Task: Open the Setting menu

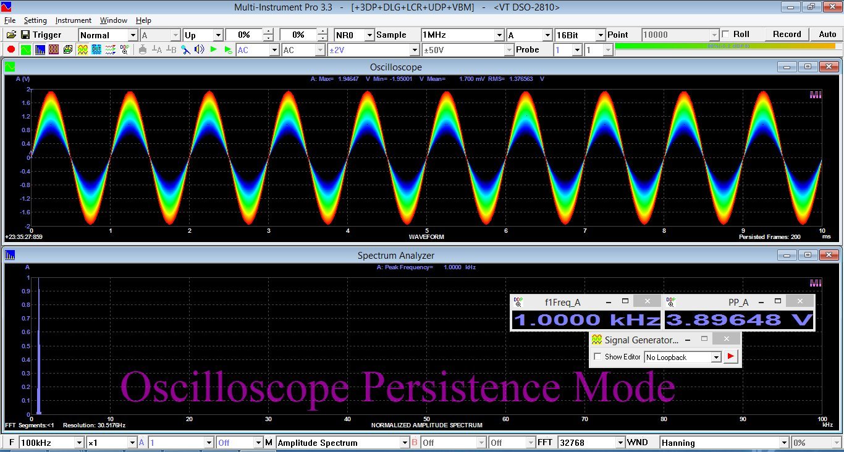Action: pos(35,20)
